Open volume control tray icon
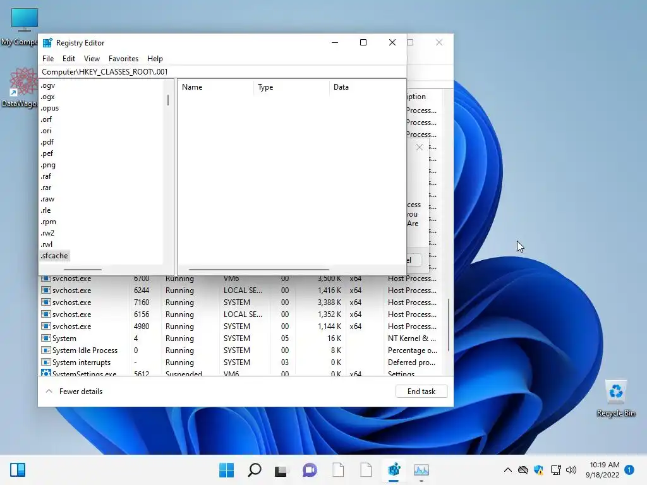The height and width of the screenshot is (485, 647). tap(571, 470)
